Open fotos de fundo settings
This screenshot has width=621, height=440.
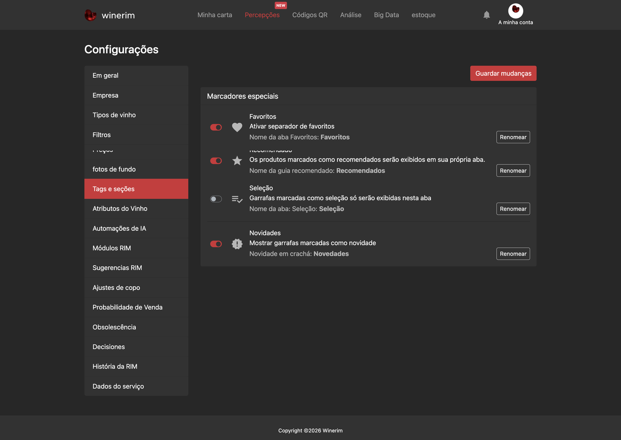[136, 169]
